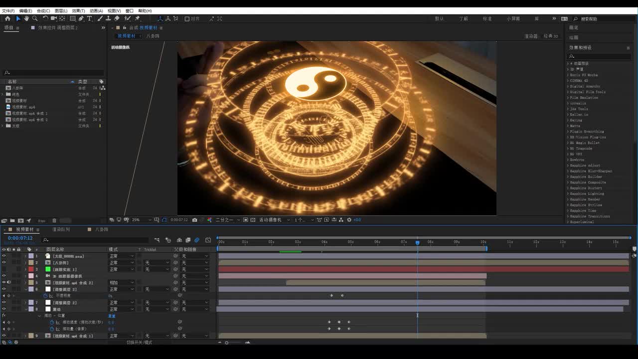Click the 重置 reset link for 摆动 effect

point(112,316)
